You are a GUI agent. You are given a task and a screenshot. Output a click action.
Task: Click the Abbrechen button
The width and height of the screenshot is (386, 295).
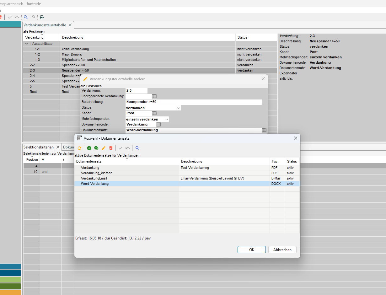tap(282, 250)
